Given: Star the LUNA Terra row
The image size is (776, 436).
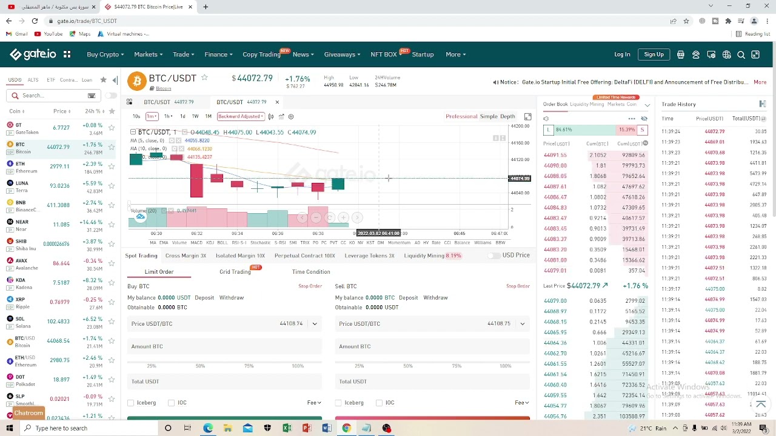Looking at the screenshot, I should click(x=112, y=186).
